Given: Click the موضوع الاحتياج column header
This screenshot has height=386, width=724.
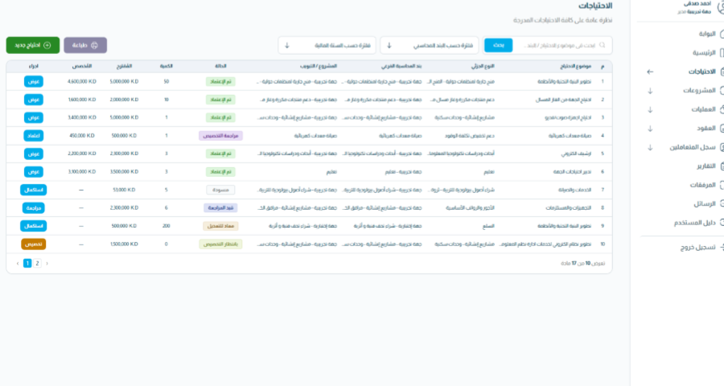Looking at the screenshot, I should click(x=576, y=67).
